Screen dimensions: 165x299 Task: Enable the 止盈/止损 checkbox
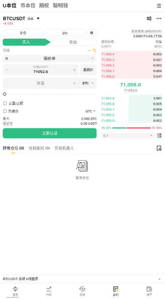[5, 103]
